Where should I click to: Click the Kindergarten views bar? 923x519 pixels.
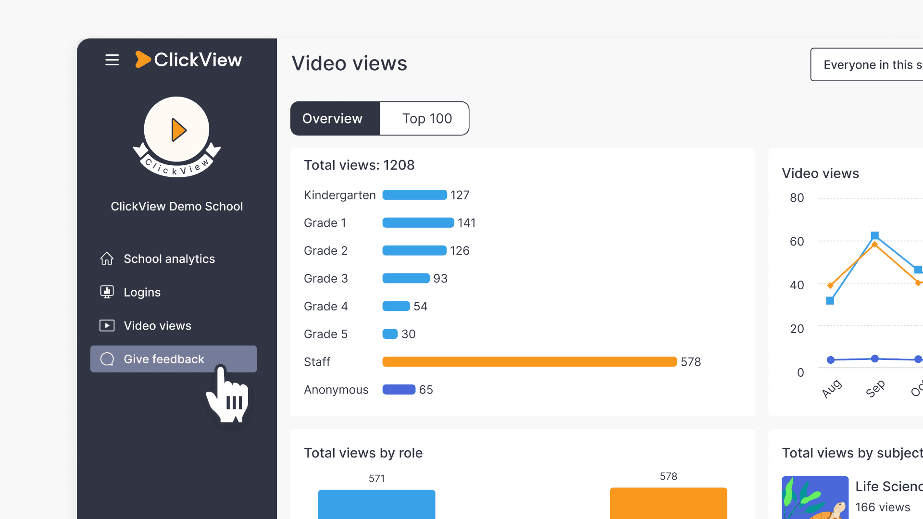[414, 195]
